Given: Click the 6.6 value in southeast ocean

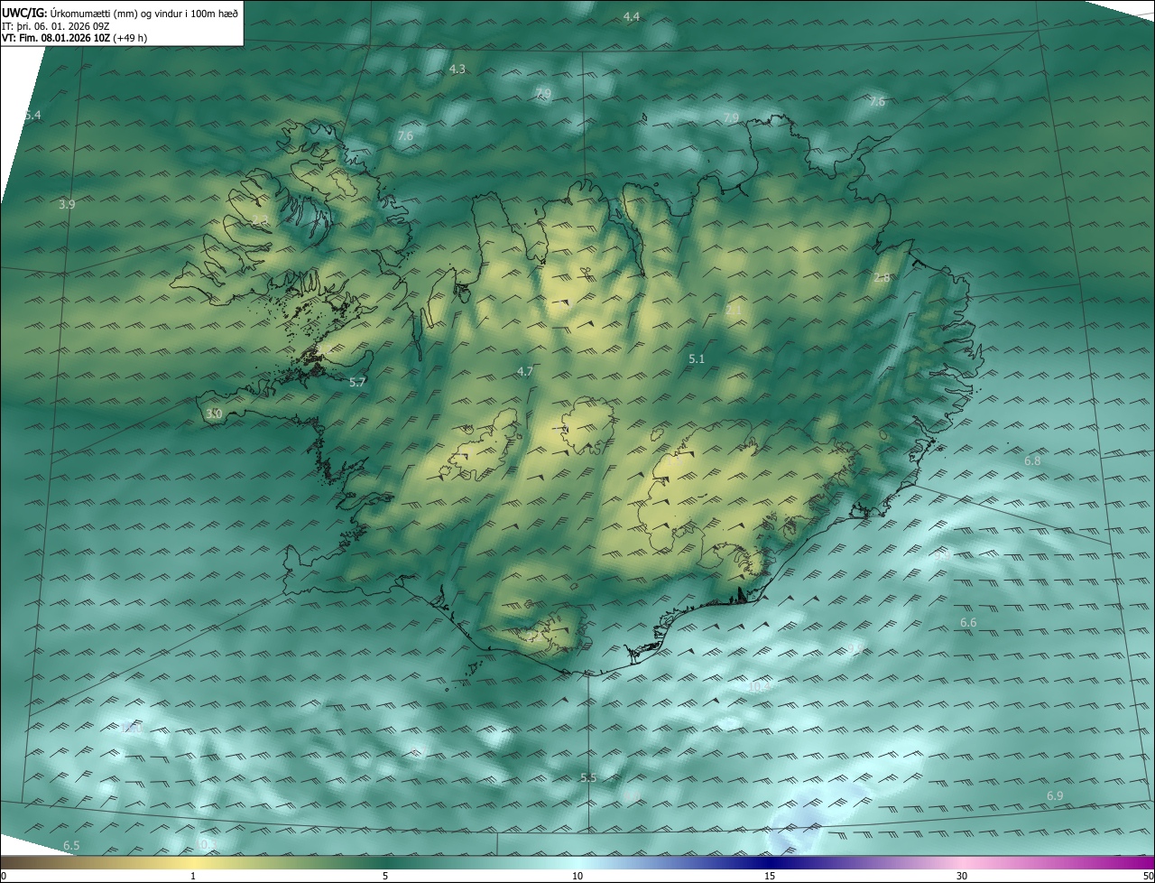Looking at the screenshot, I should [x=968, y=623].
